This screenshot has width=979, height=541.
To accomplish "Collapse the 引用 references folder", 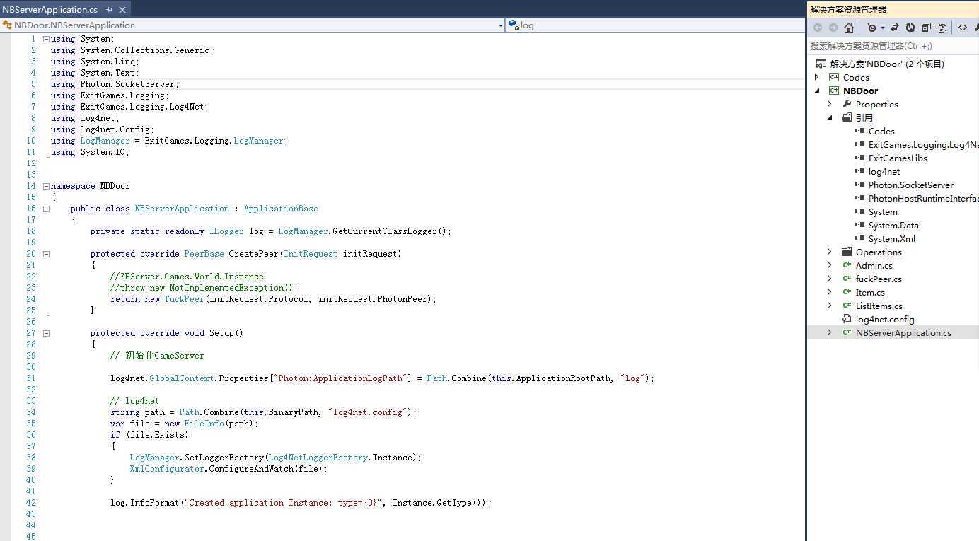I will (x=830, y=117).
